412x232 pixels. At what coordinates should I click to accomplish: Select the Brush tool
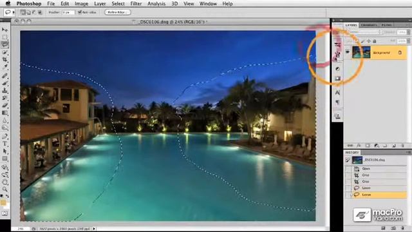5,83
